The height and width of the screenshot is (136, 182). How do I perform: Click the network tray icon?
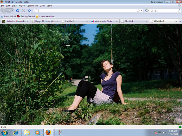(160, 133)
